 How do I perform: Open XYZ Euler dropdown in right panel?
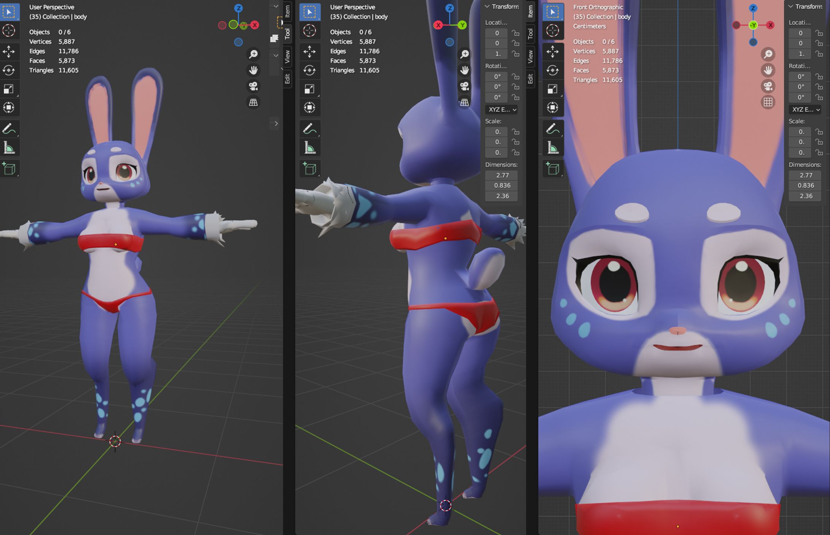[x=805, y=109]
